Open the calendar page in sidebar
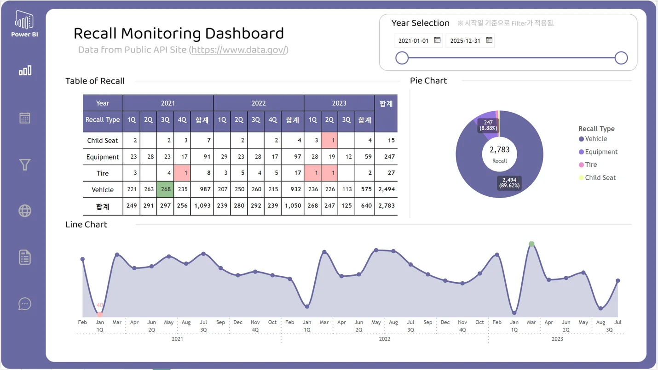Viewport: 658px width, 370px height. click(x=25, y=118)
